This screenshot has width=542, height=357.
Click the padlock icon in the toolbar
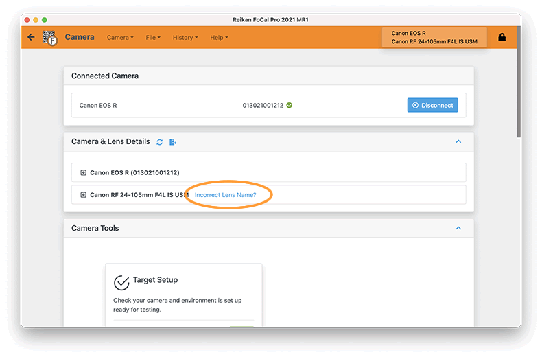pyautogui.click(x=502, y=37)
